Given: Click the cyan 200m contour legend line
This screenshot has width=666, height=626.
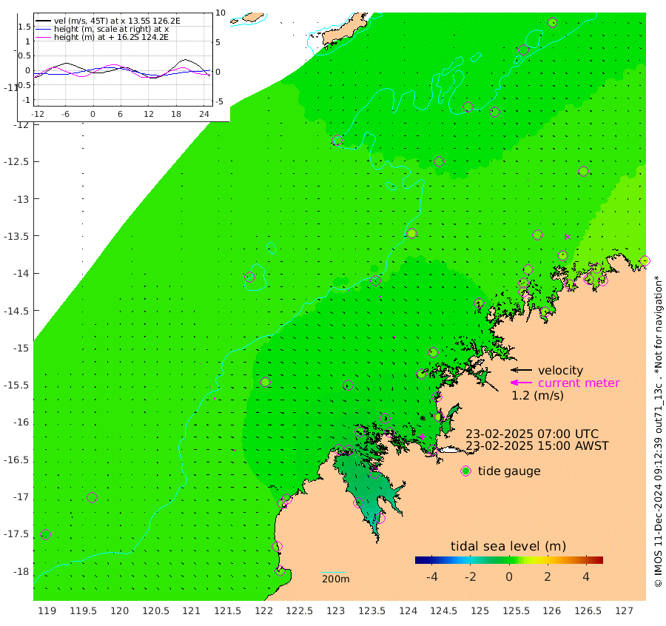Looking at the screenshot, I should click(334, 572).
